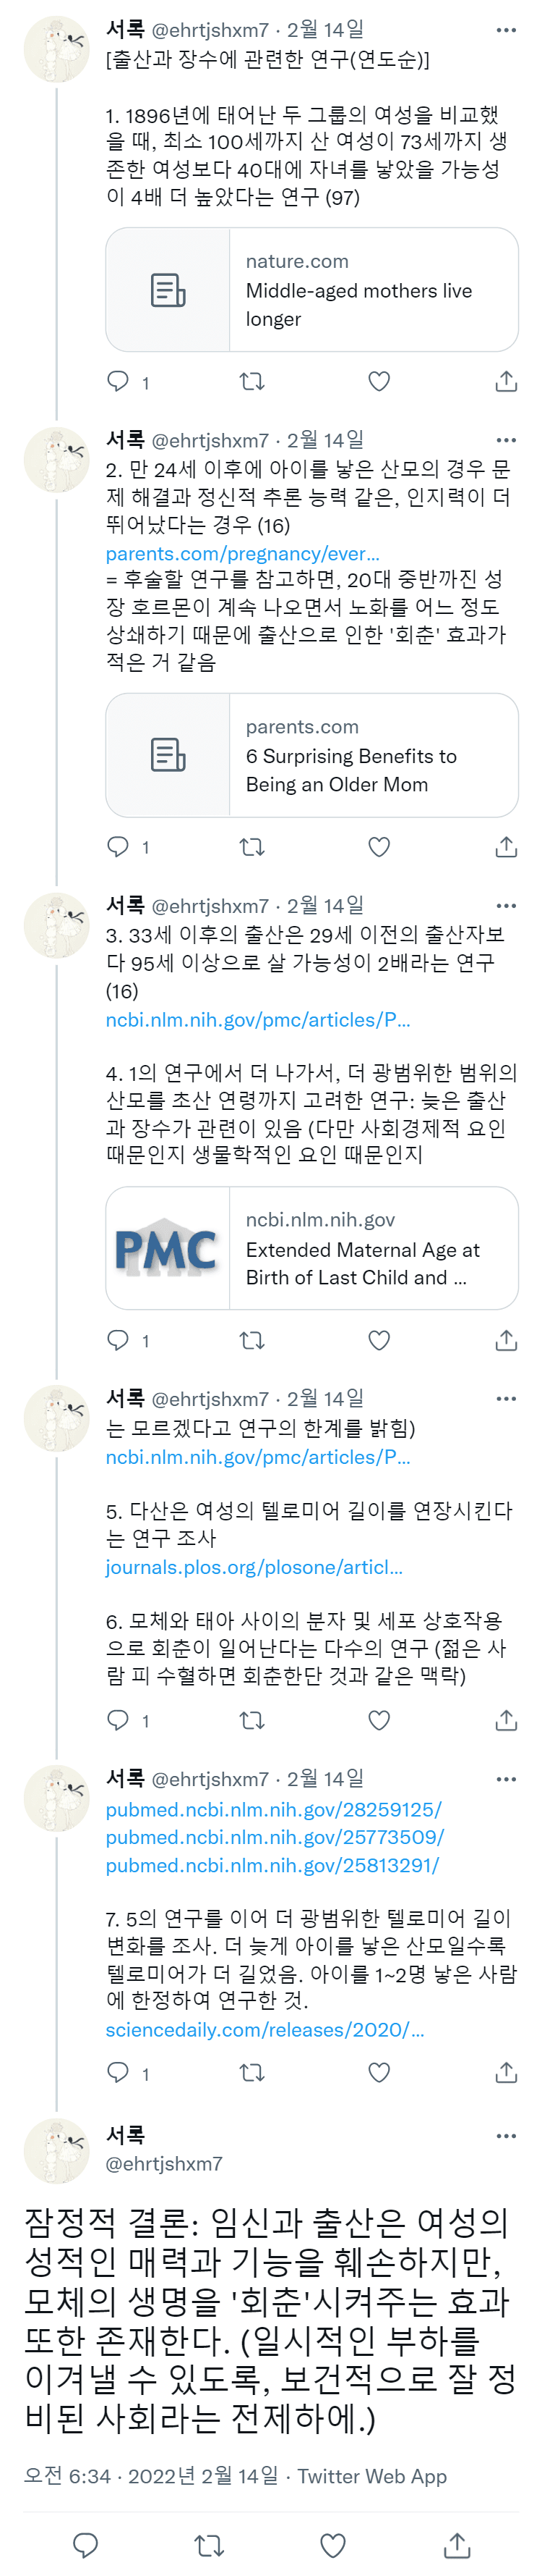542x2576 pixels.
Task: Open the nature.com Middle-aged mothers link card
Action: point(311,290)
